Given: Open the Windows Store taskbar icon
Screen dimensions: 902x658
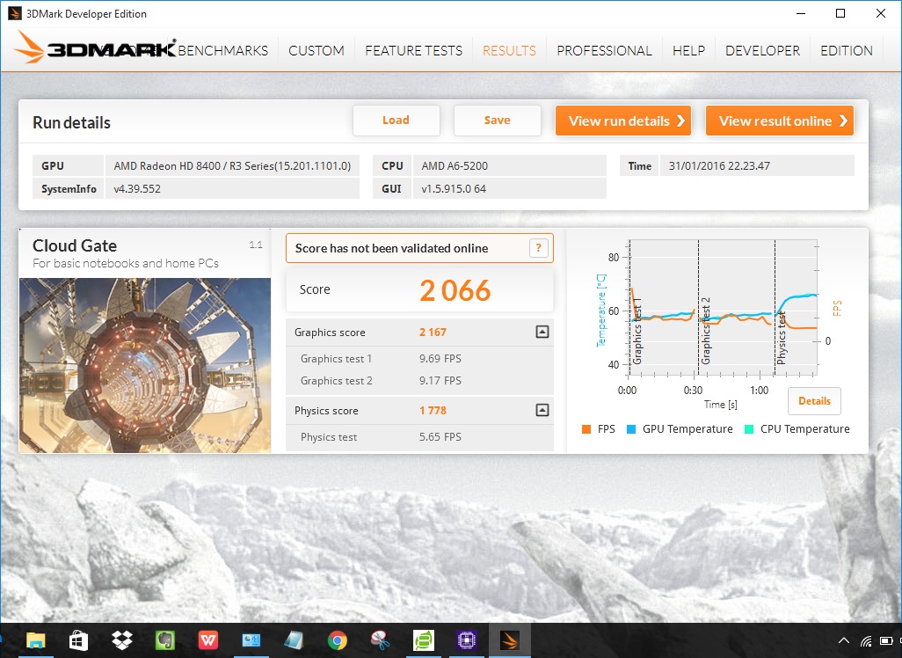Looking at the screenshot, I should click(78, 640).
